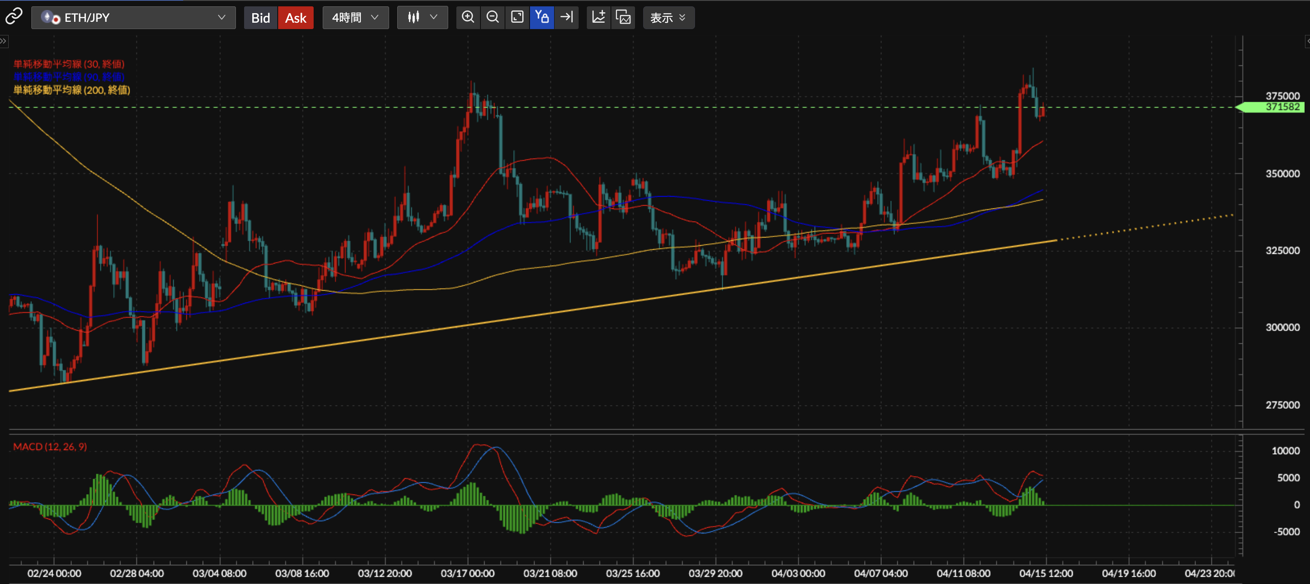Switch the price display to Ask
This screenshot has width=1310, height=584.
click(295, 17)
